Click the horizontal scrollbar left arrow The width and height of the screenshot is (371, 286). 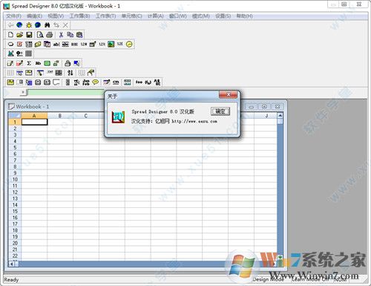click(x=11, y=264)
